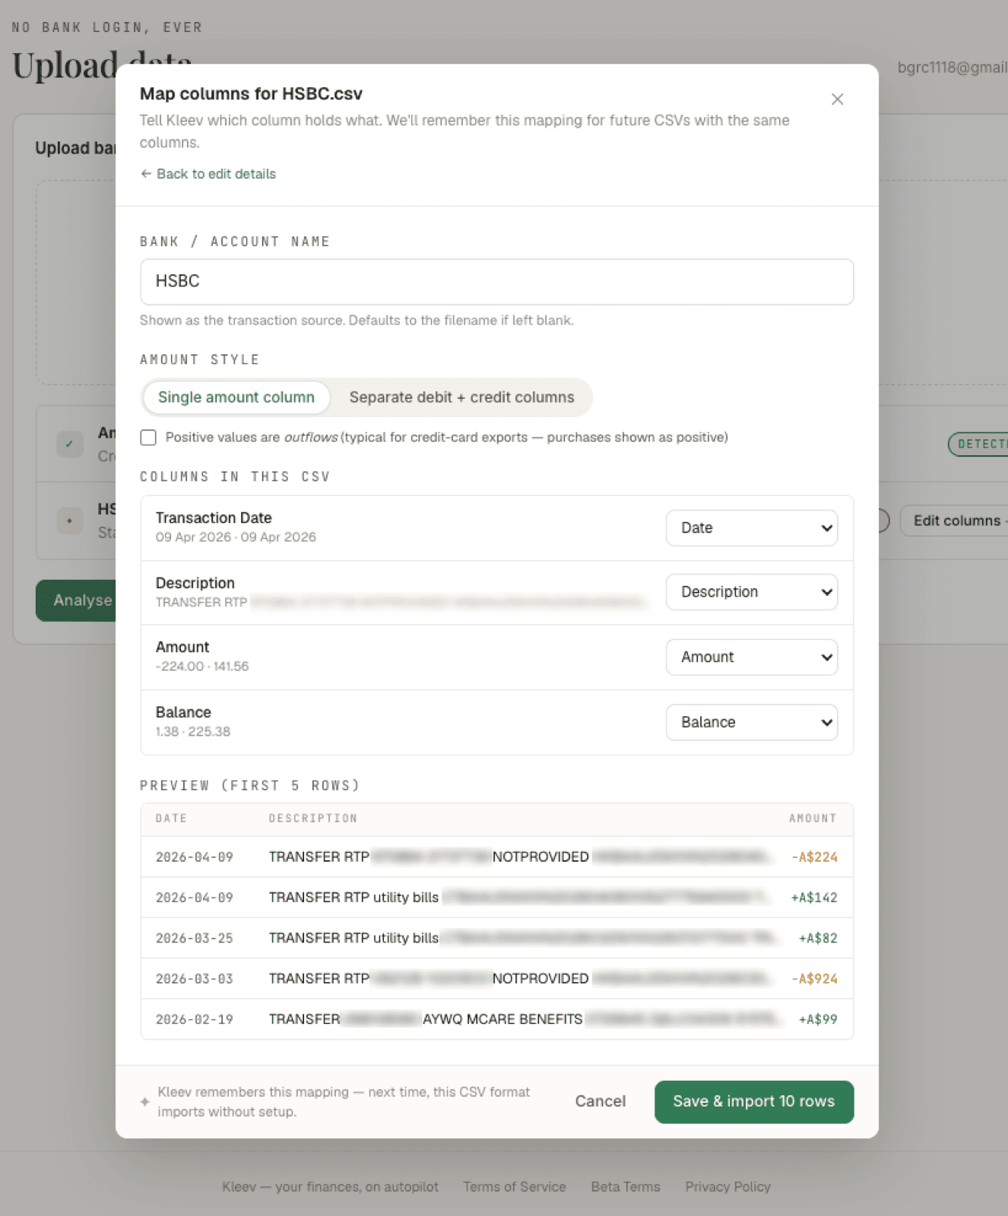Click the 2026-03-25 date cell
Image resolution: width=1008 pixels, height=1216 pixels.
coord(195,938)
